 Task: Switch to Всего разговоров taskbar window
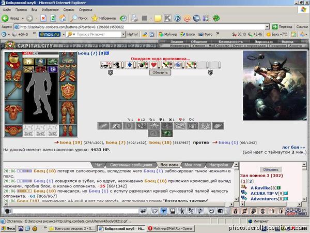pyautogui.click(x=72, y=228)
